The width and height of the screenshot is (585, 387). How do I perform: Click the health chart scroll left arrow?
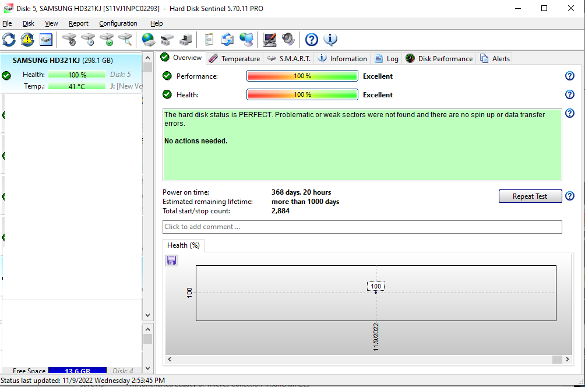170,360
